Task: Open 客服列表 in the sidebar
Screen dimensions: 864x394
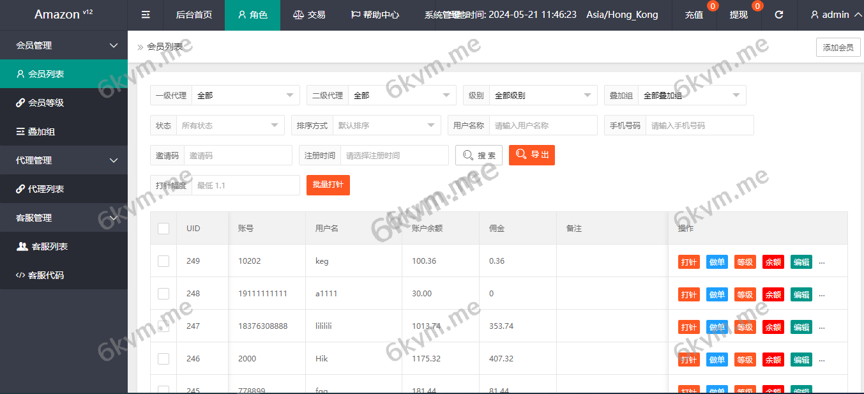Action: pos(49,246)
